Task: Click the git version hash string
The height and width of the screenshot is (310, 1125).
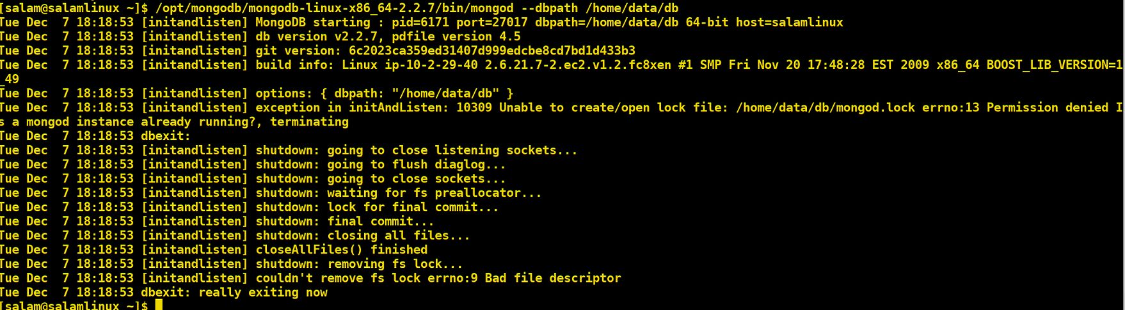Action: click(492, 50)
